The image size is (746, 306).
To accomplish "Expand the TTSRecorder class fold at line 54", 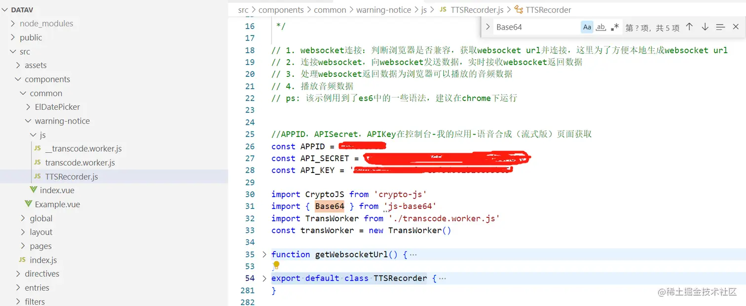I will click(x=264, y=278).
